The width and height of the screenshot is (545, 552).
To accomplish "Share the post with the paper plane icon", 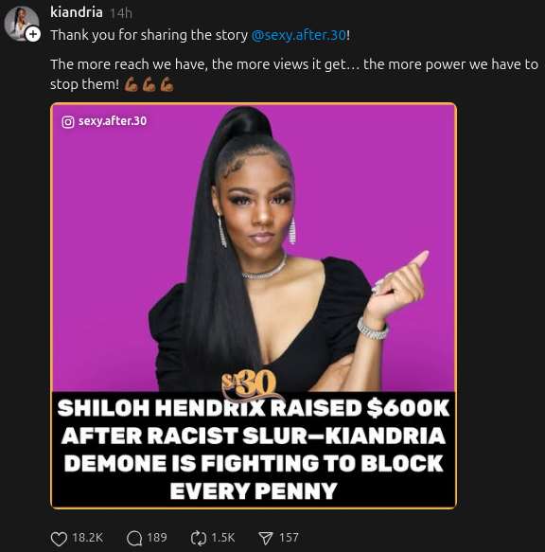I will click(266, 538).
